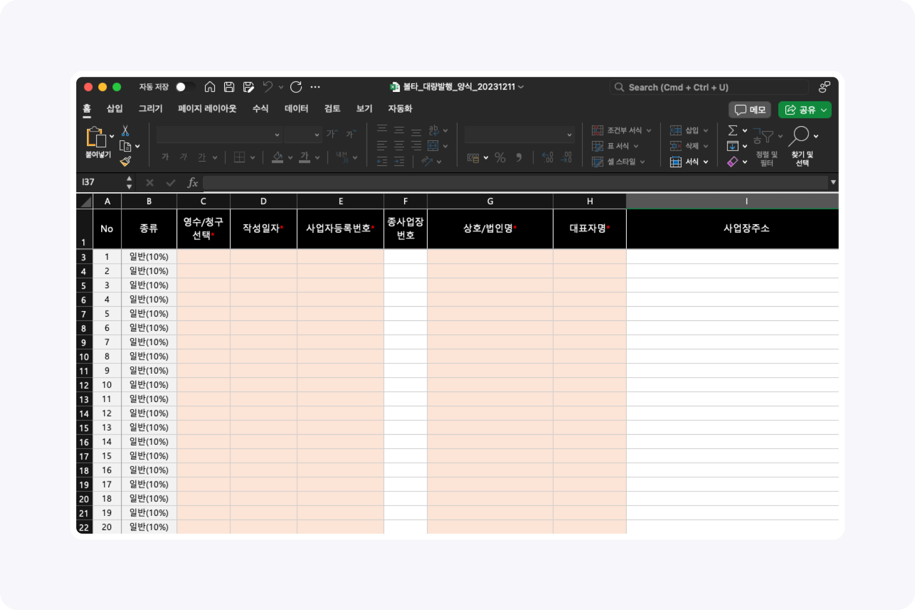Image resolution: width=915 pixels, height=610 pixels.
Task: Select the 붙여넣기 (Paste) icon
Action: [x=95, y=137]
